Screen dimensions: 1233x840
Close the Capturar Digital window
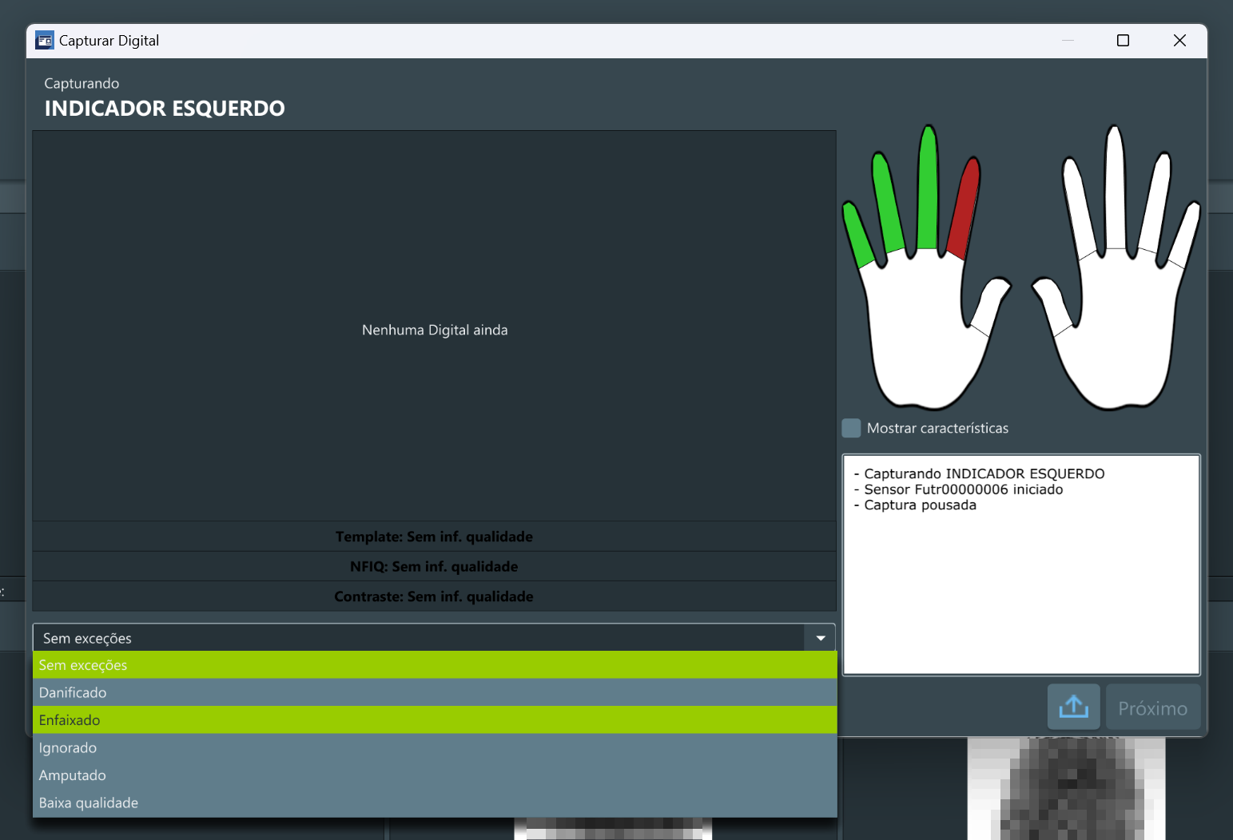(x=1179, y=41)
